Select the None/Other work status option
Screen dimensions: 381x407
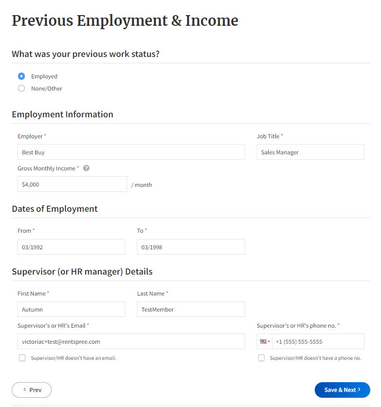coord(20,88)
